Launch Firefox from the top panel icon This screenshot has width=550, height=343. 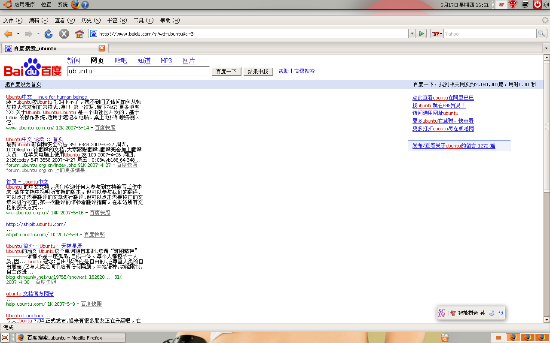point(76,5)
